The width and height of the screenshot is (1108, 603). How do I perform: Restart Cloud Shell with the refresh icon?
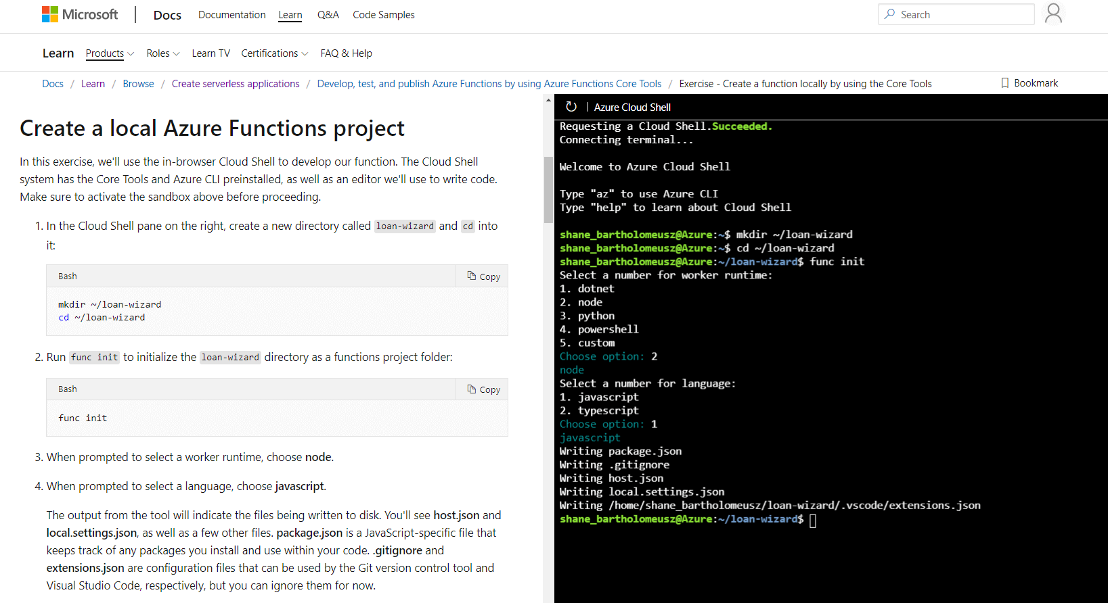(x=571, y=107)
